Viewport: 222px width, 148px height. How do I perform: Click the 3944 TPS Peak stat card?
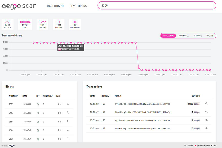(x=42, y=24)
